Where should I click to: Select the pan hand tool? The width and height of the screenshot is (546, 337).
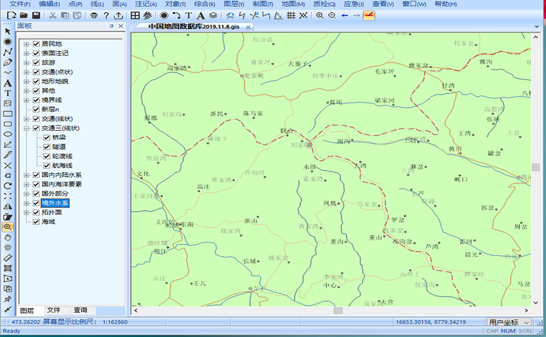(7, 237)
